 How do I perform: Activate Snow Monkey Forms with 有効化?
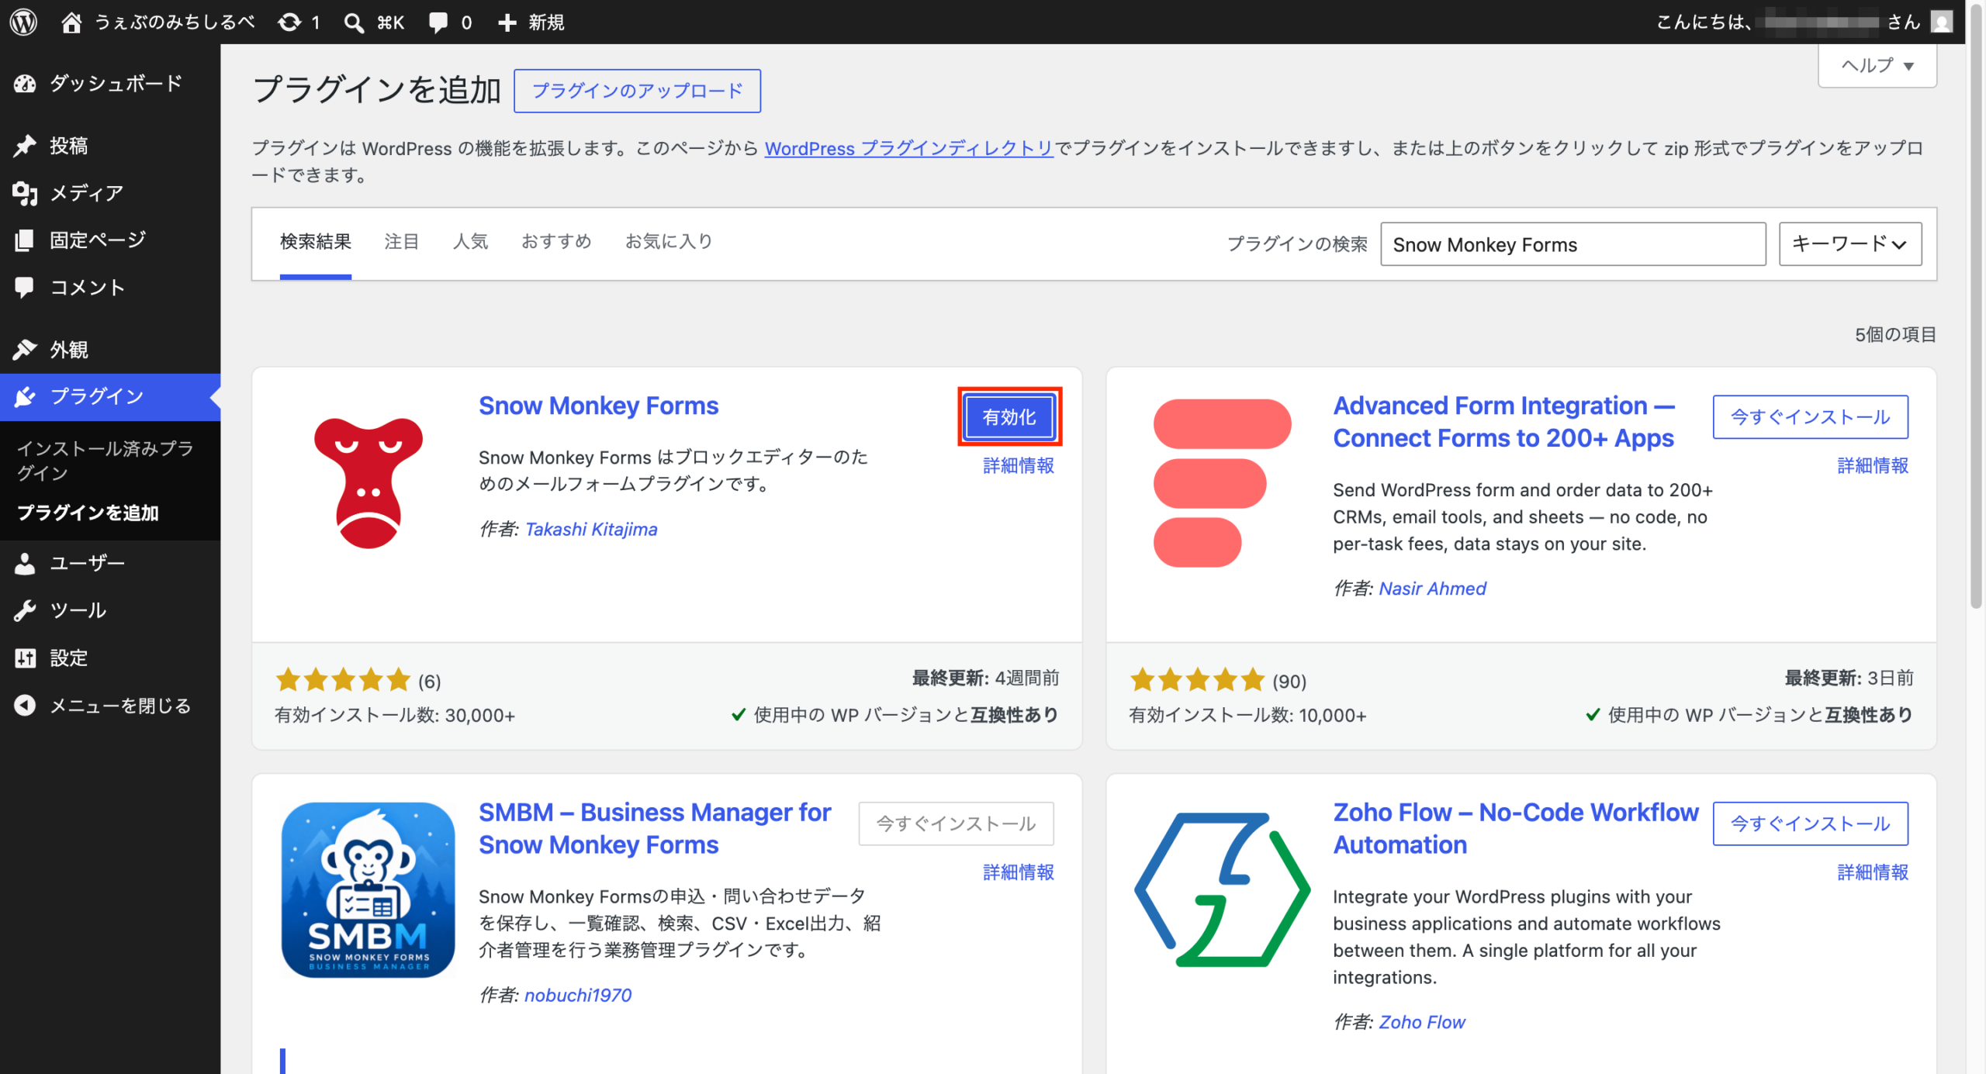click(1009, 417)
